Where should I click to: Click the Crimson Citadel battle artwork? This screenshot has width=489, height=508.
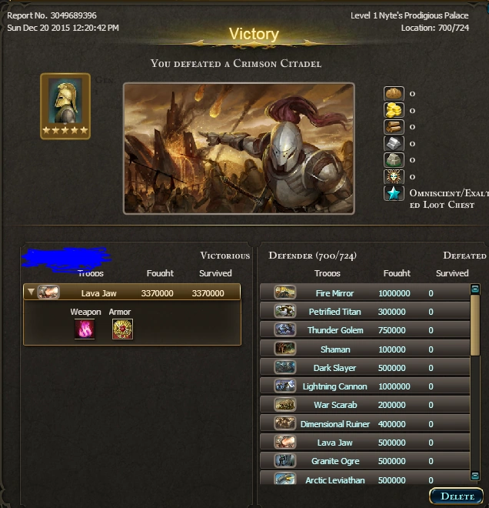(239, 149)
